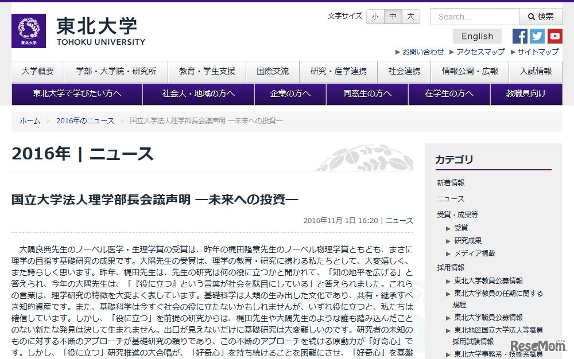Open Tohoku University's Facebook page icon
This screenshot has width=574, height=359.
click(x=519, y=36)
